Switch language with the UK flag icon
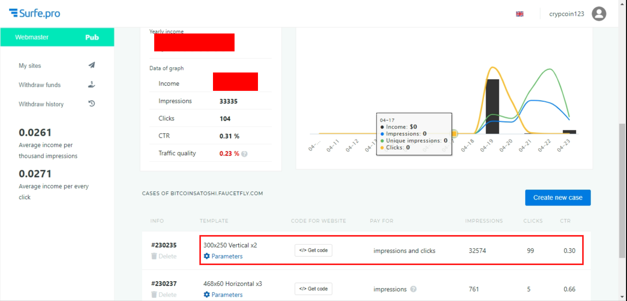 click(x=520, y=14)
